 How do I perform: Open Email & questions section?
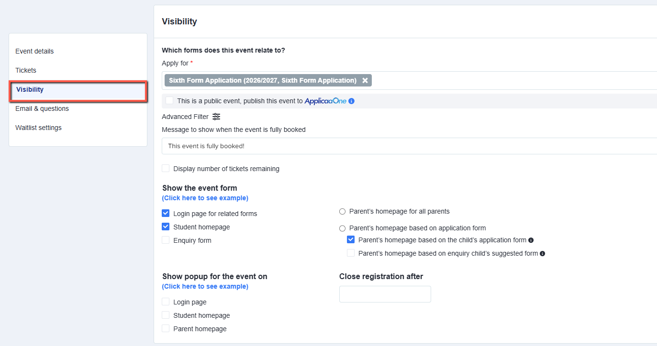pyautogui.click(x=42, y=108)
